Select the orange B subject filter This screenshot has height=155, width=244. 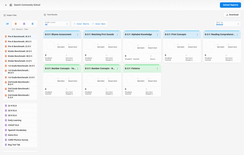[x=16, y=24]
